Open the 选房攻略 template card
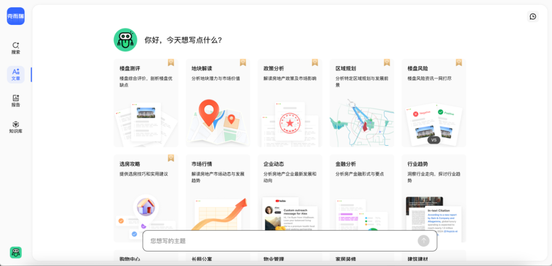Screen dimensions: 552x266 (x=146, y=198)
